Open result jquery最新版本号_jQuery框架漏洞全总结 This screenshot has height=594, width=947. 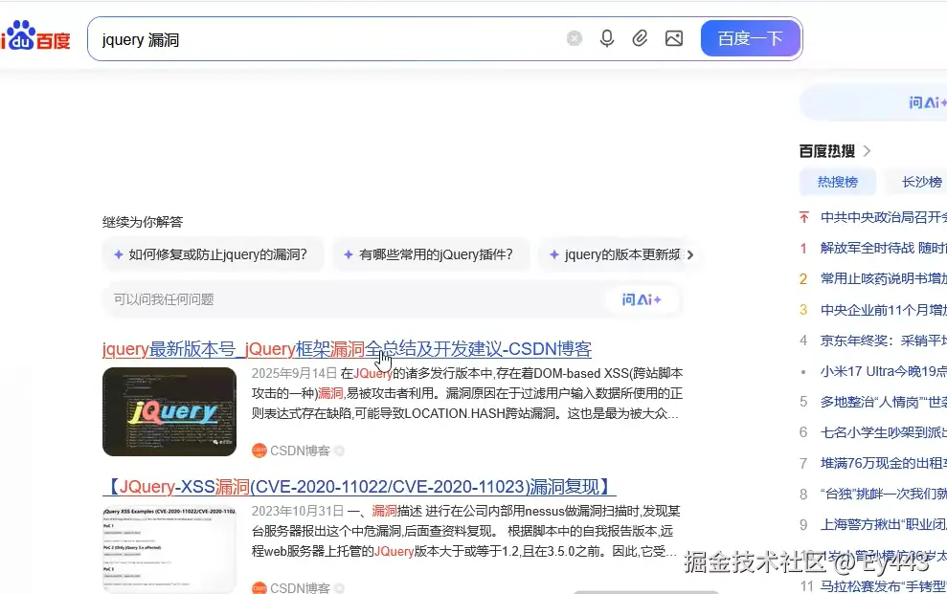[x=347, y=348]
